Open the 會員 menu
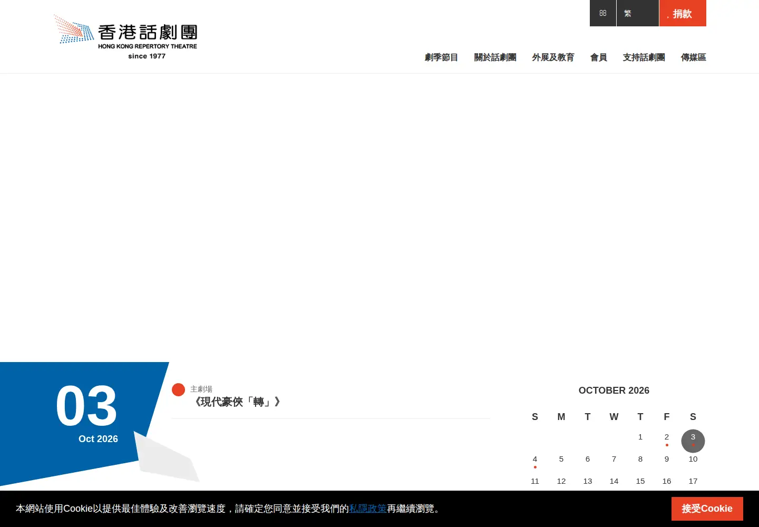The height and width of the screenshot is (527, 759). pos(599,57)
